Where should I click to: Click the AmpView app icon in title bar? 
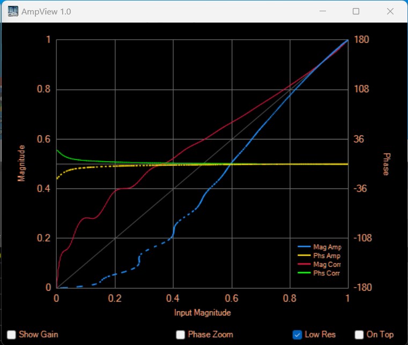click(12, 11)
